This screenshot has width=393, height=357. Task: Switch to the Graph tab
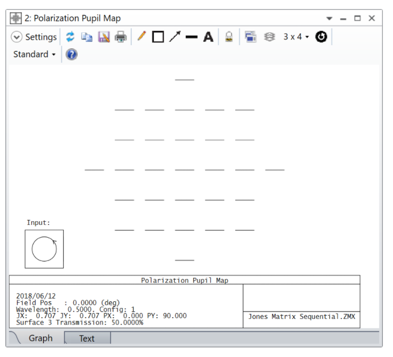40,338
